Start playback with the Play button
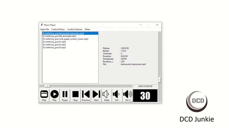Screen dimensions: 229x128 point(54,96)
